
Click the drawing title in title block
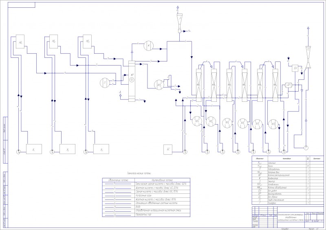point(291,217)
